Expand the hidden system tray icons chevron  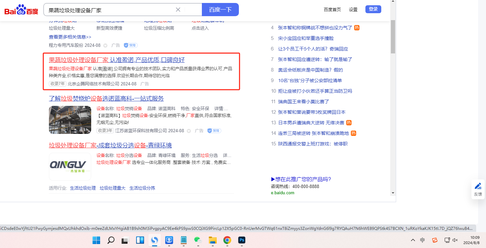413,240
